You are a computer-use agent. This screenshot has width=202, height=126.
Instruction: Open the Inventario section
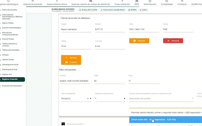182,3
